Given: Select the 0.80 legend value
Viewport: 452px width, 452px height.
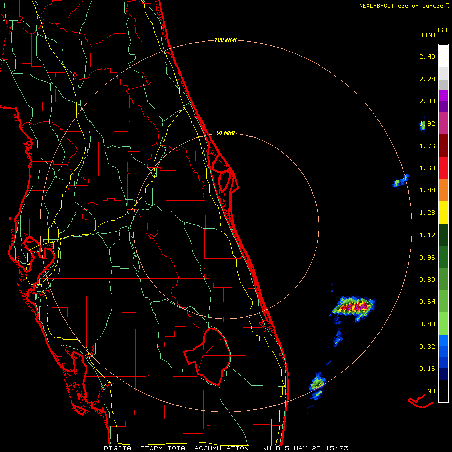Looking at the screenshot, I should click(x=427, y=280).
